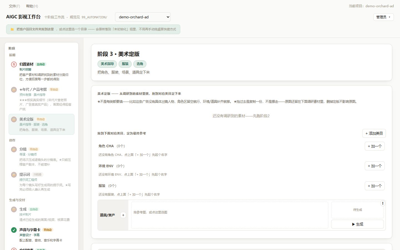400x250 pixels.
Task: Open the 帮助(H) menu
Action: (x=32, y=6)
